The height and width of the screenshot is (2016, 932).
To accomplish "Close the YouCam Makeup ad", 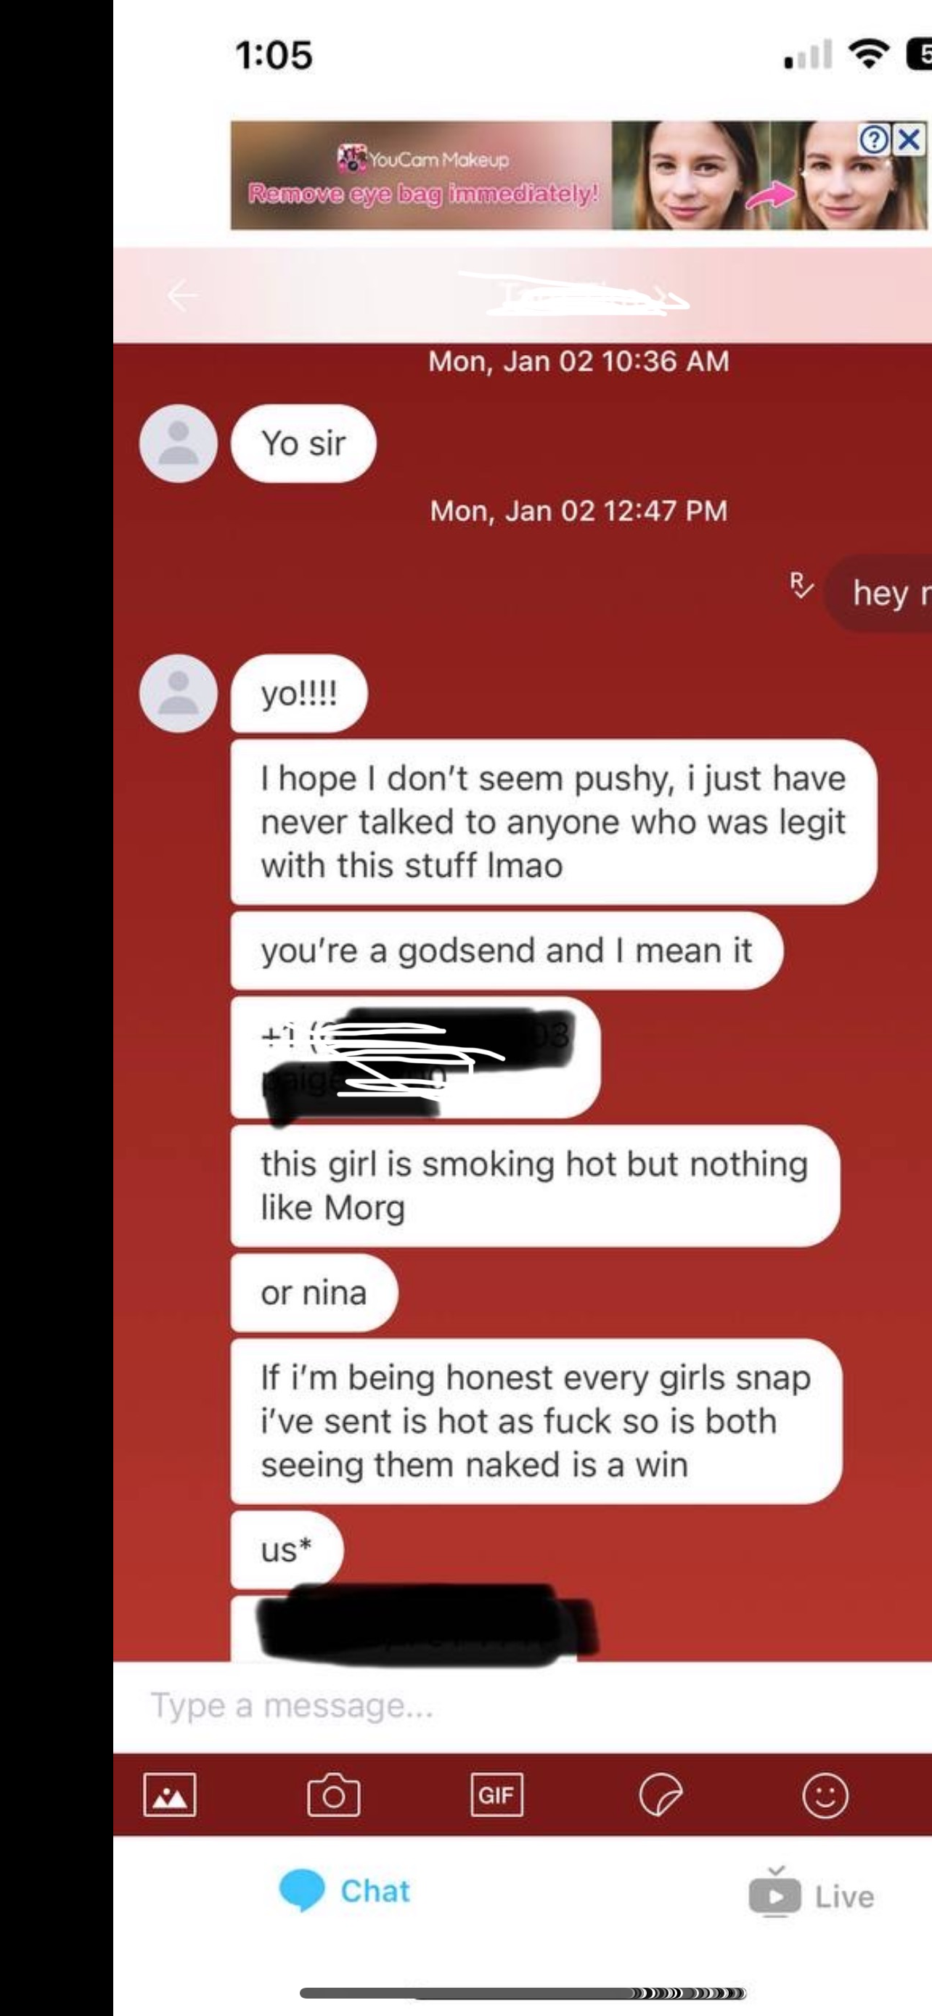I will (909, 140).
